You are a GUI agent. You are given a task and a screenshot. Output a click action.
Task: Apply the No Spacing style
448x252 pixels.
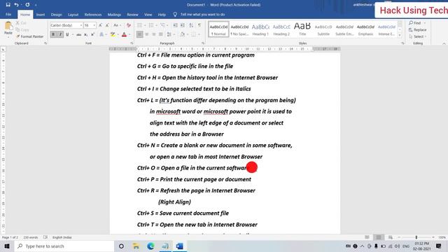[x=239, y=29]
